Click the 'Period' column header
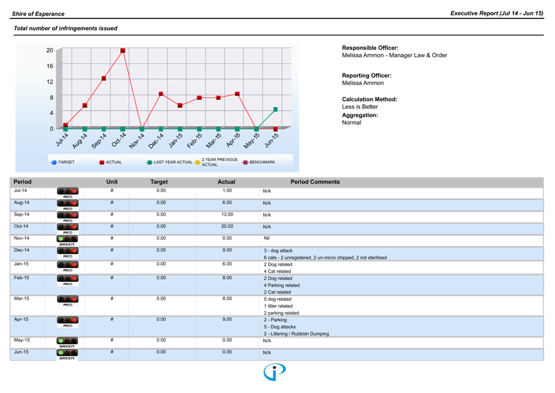This screenshot has height=393, width=555. (22, 182)
